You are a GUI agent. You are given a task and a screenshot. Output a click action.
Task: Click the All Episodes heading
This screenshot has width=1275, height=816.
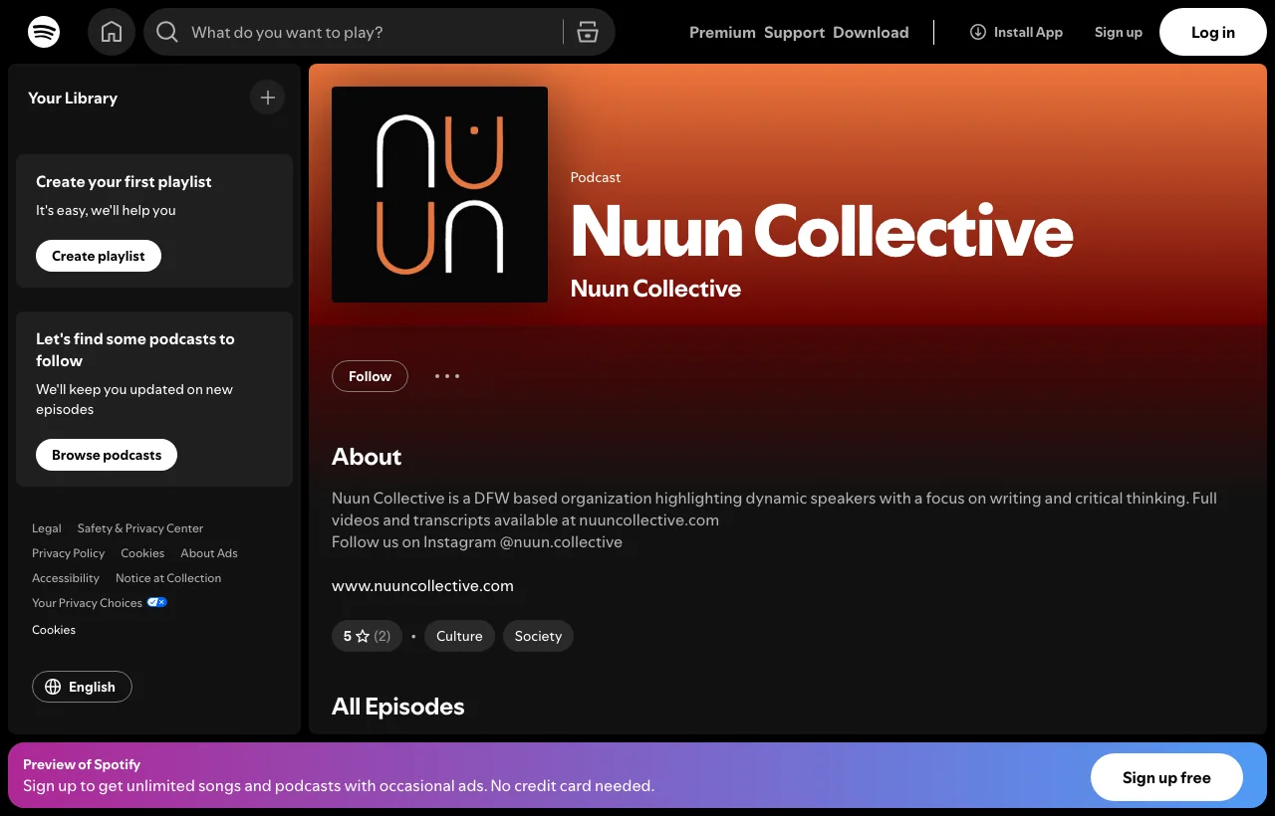397,707
